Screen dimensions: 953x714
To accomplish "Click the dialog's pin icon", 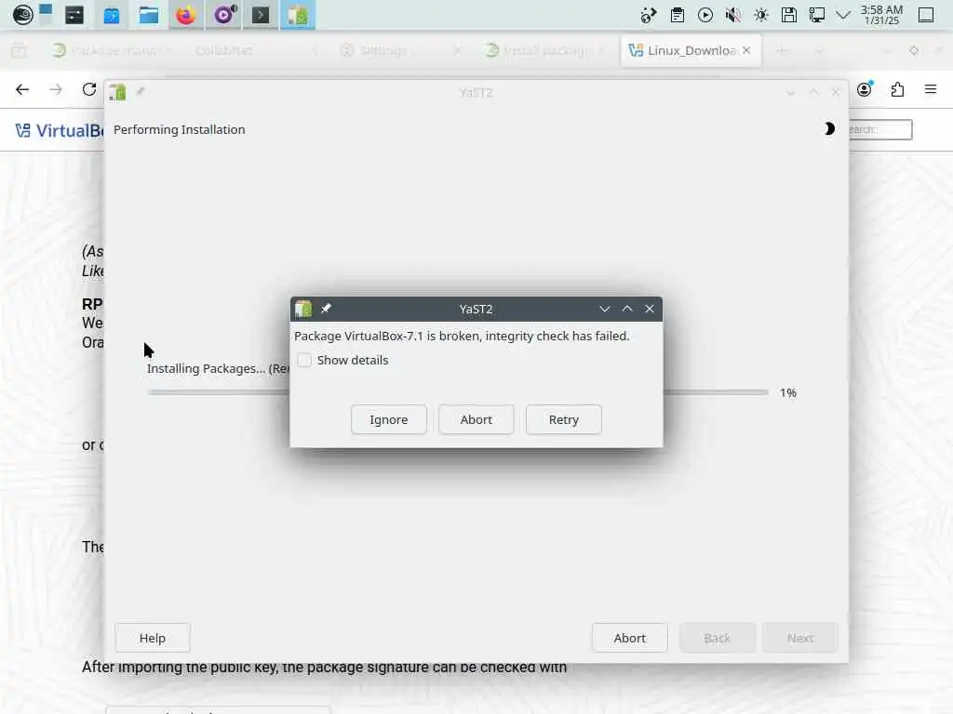I will coord(327,309).
